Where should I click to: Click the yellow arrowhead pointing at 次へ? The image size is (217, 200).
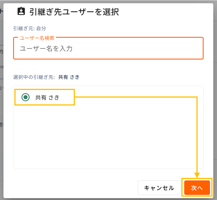[x=197, y=175]
